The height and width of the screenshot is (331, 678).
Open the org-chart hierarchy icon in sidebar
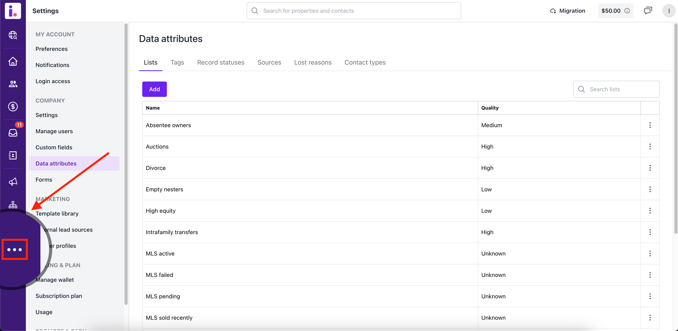[x=13, y=204]
